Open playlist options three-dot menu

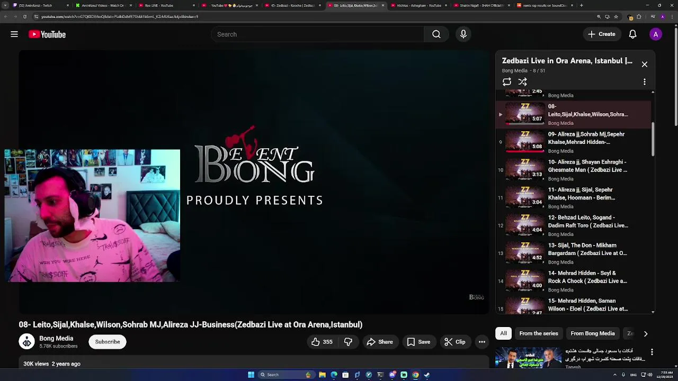coord(645,82)
